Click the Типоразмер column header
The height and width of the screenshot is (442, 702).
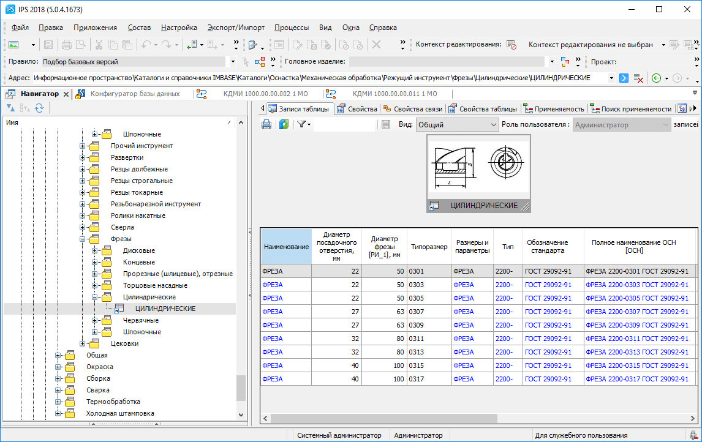pyautogui.click(x=428, y=247)
